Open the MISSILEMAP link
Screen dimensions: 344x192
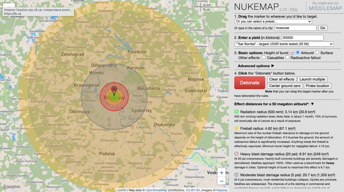325,8
